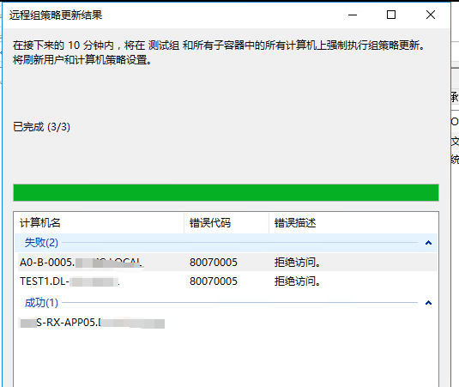Select the TEST1.DL- computer name entry
The height and width of the screenshot is (387, 459).
pyautogui.click(x=69, y=281)
